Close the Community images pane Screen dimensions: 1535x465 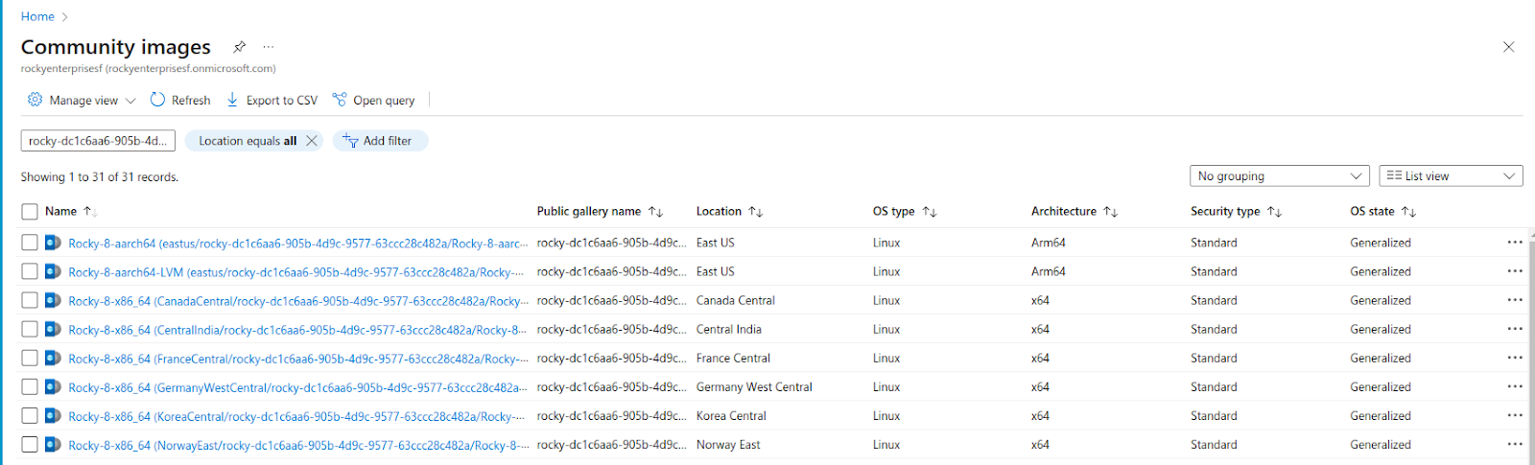point(1508,47)
